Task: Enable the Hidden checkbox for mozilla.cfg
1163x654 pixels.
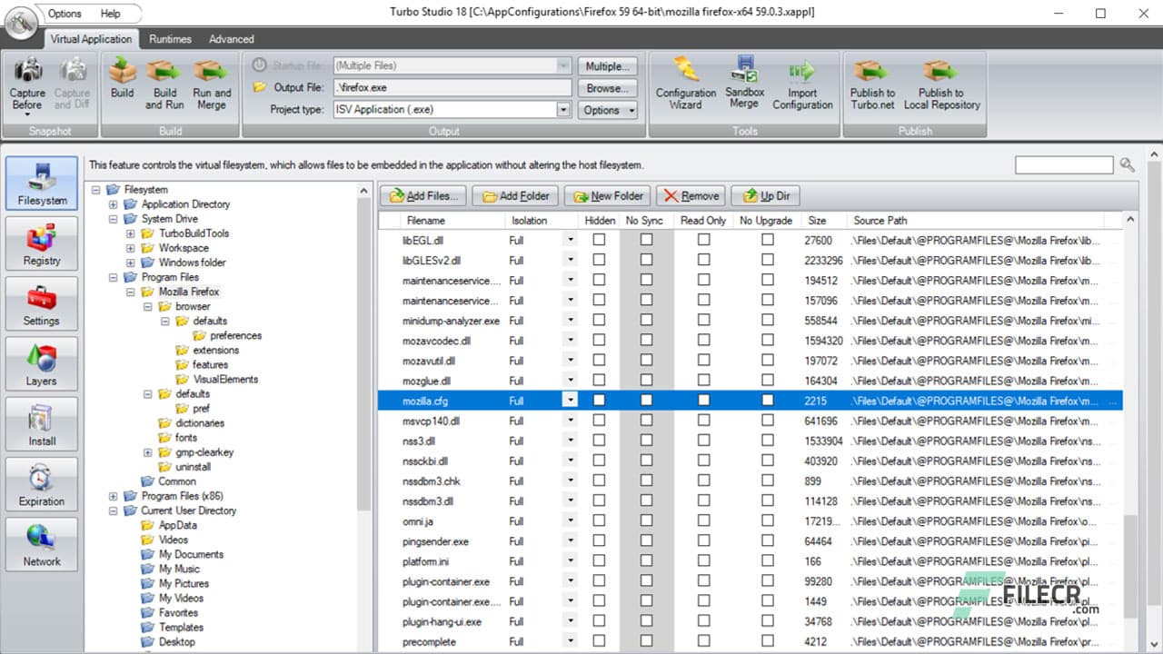Action: (x=599, y=401)
